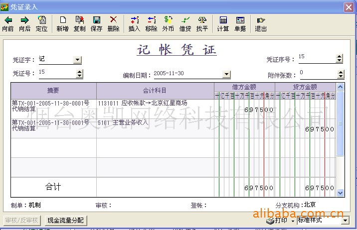Click the 贷方金额 column header
The image size is (357, 230).
pyautogui.click(x=305, y=87)
